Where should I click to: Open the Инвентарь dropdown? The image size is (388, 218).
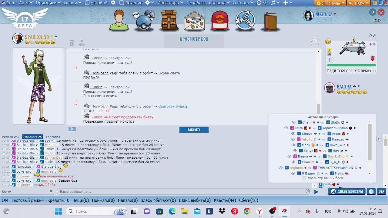pos(170,3)
